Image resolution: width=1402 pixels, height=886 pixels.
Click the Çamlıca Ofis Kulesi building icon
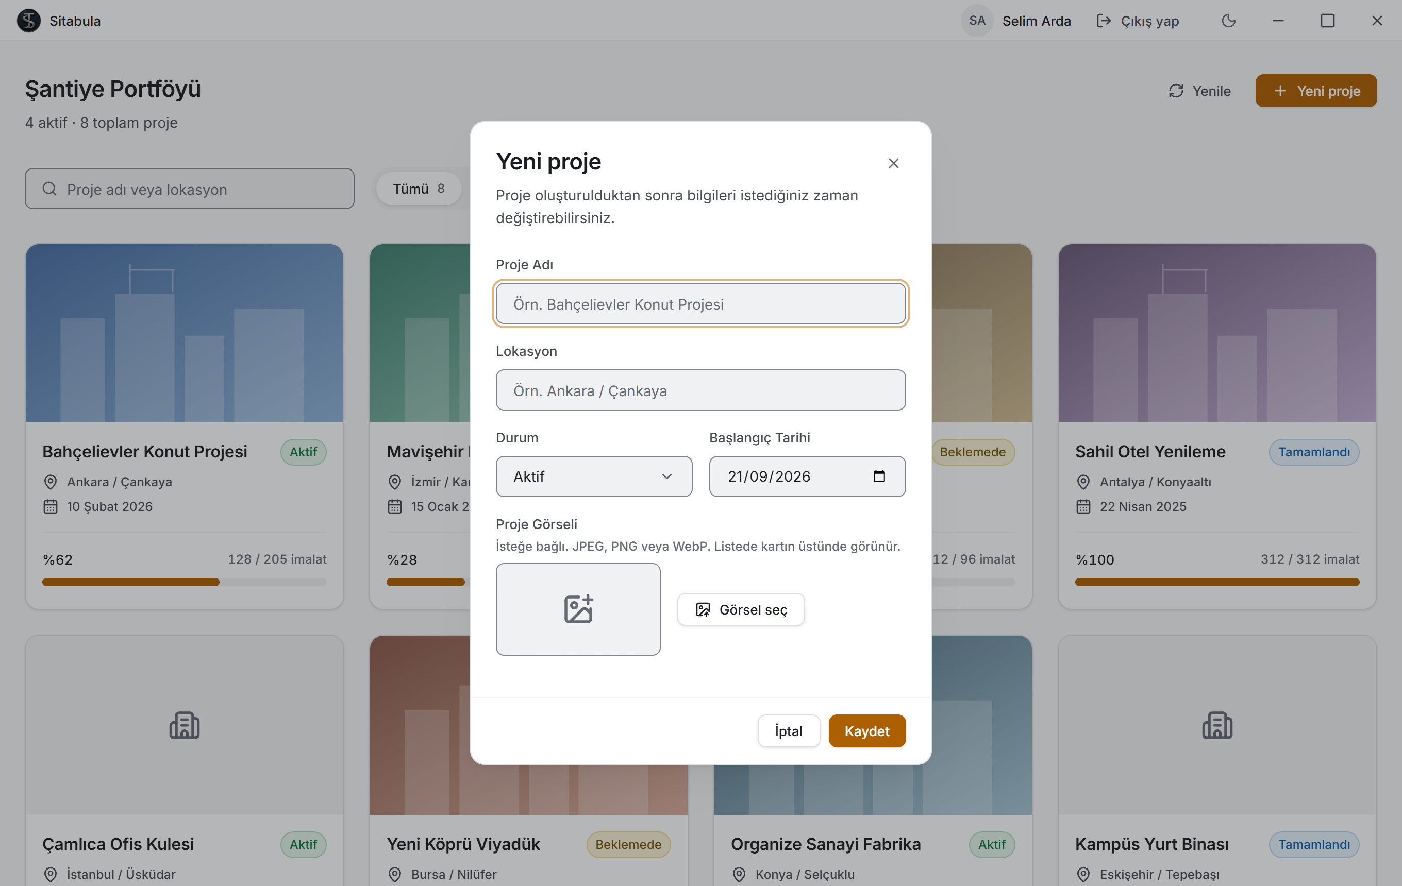coord(184,725)
